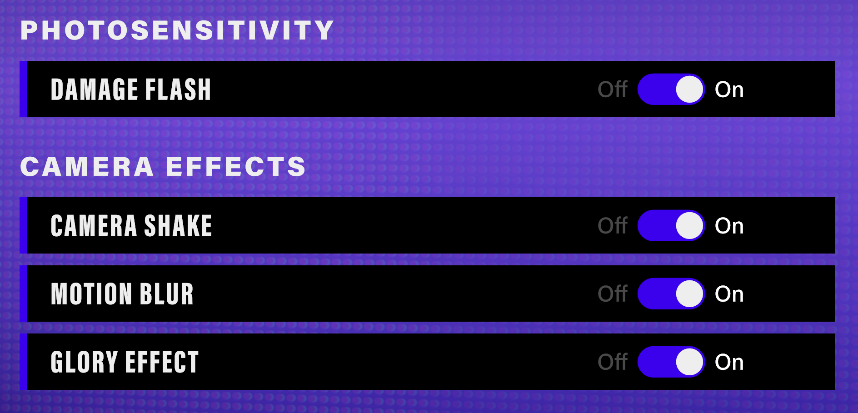Click the blue accent bar on Glory Effect row
The image size is (858, 413).
(23, 362)
